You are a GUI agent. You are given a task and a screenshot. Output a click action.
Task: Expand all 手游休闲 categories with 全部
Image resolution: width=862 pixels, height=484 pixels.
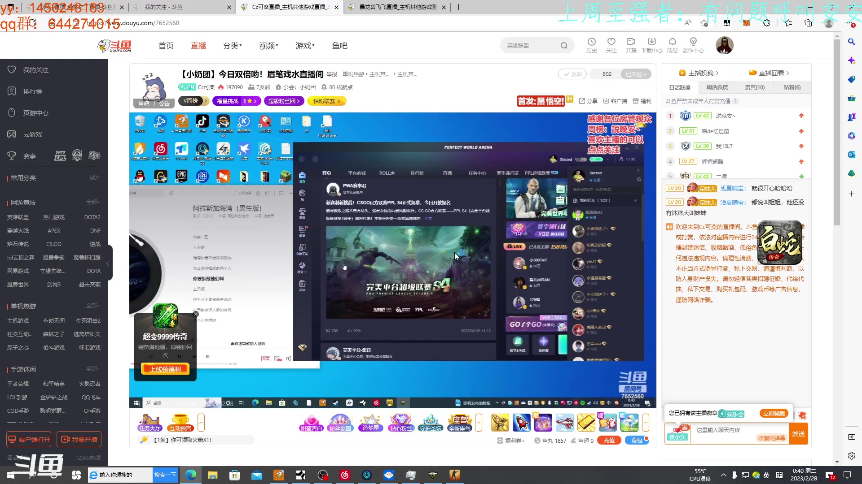point(93,369)
